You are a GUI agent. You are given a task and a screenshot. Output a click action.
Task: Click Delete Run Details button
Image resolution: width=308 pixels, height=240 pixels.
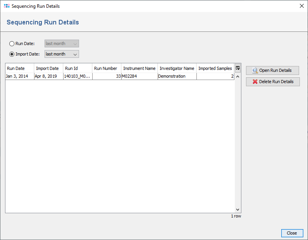click(x=272, y=82)
